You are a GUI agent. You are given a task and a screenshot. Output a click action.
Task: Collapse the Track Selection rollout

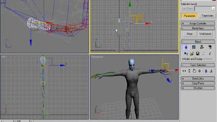pos(198,65)
